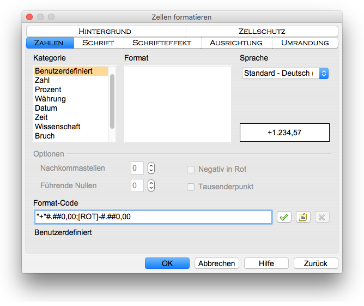The height and width of the screenshot is (306, 364).
Task: Open the Umrandung tab
Action: point(305,43)
